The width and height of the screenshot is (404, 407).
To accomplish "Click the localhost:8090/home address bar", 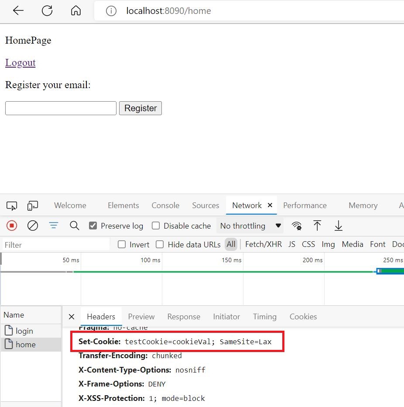I will pyautogui.click(x=249, y=11).
